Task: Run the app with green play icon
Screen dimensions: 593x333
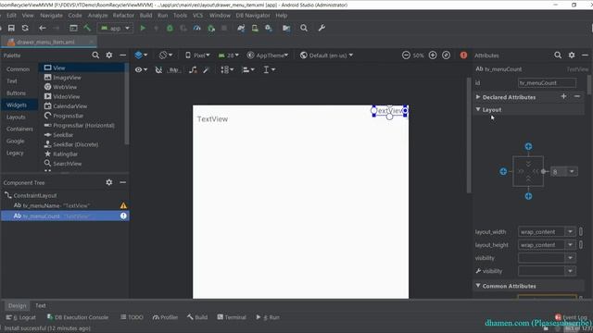Action: [x=143, y=29]
